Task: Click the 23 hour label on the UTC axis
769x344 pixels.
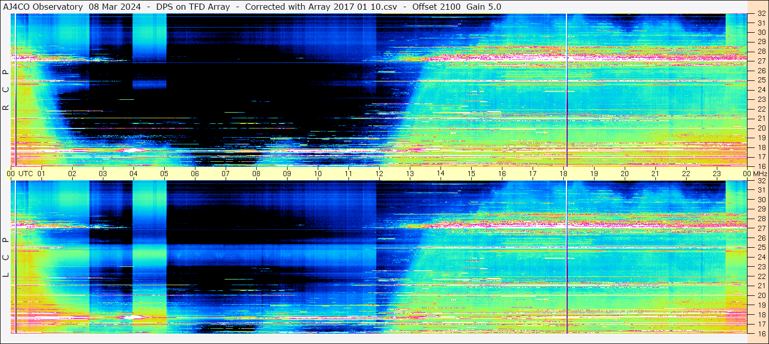Action: coord(717,174)
